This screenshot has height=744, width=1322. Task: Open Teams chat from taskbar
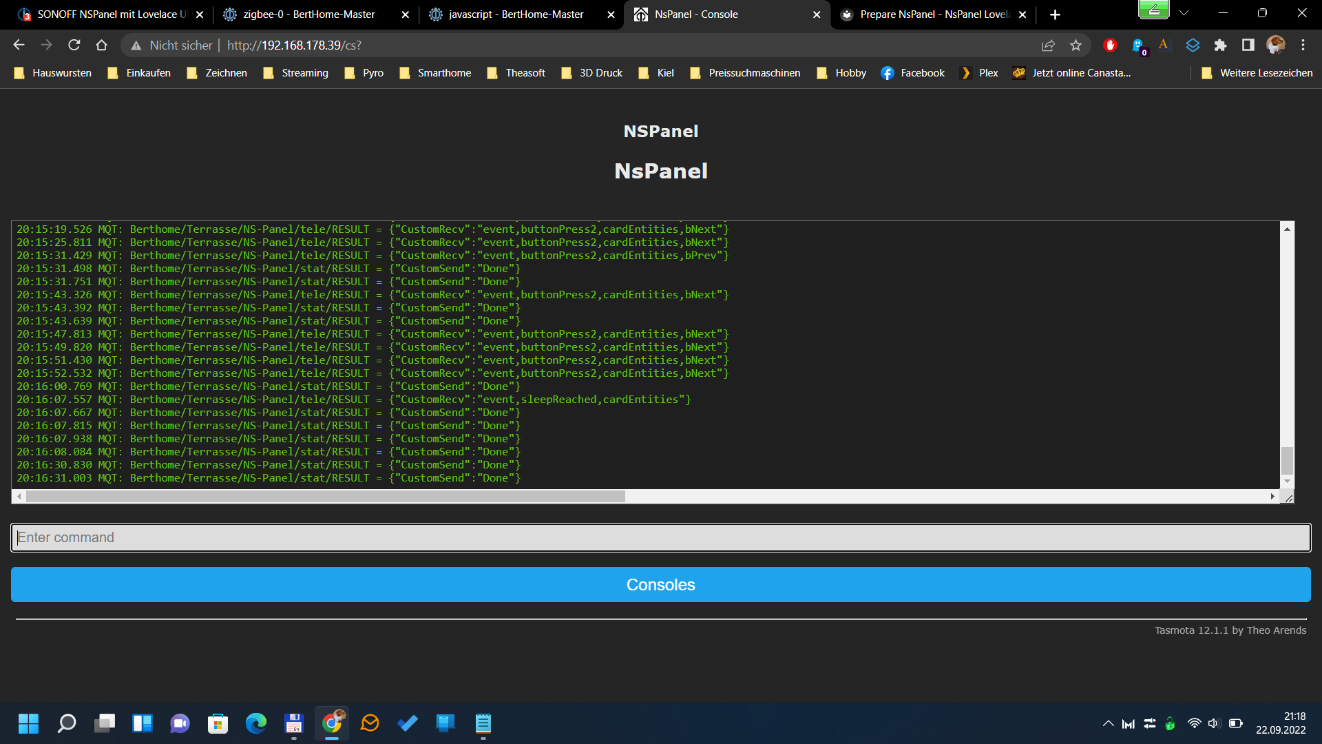[x=180, y=723]
